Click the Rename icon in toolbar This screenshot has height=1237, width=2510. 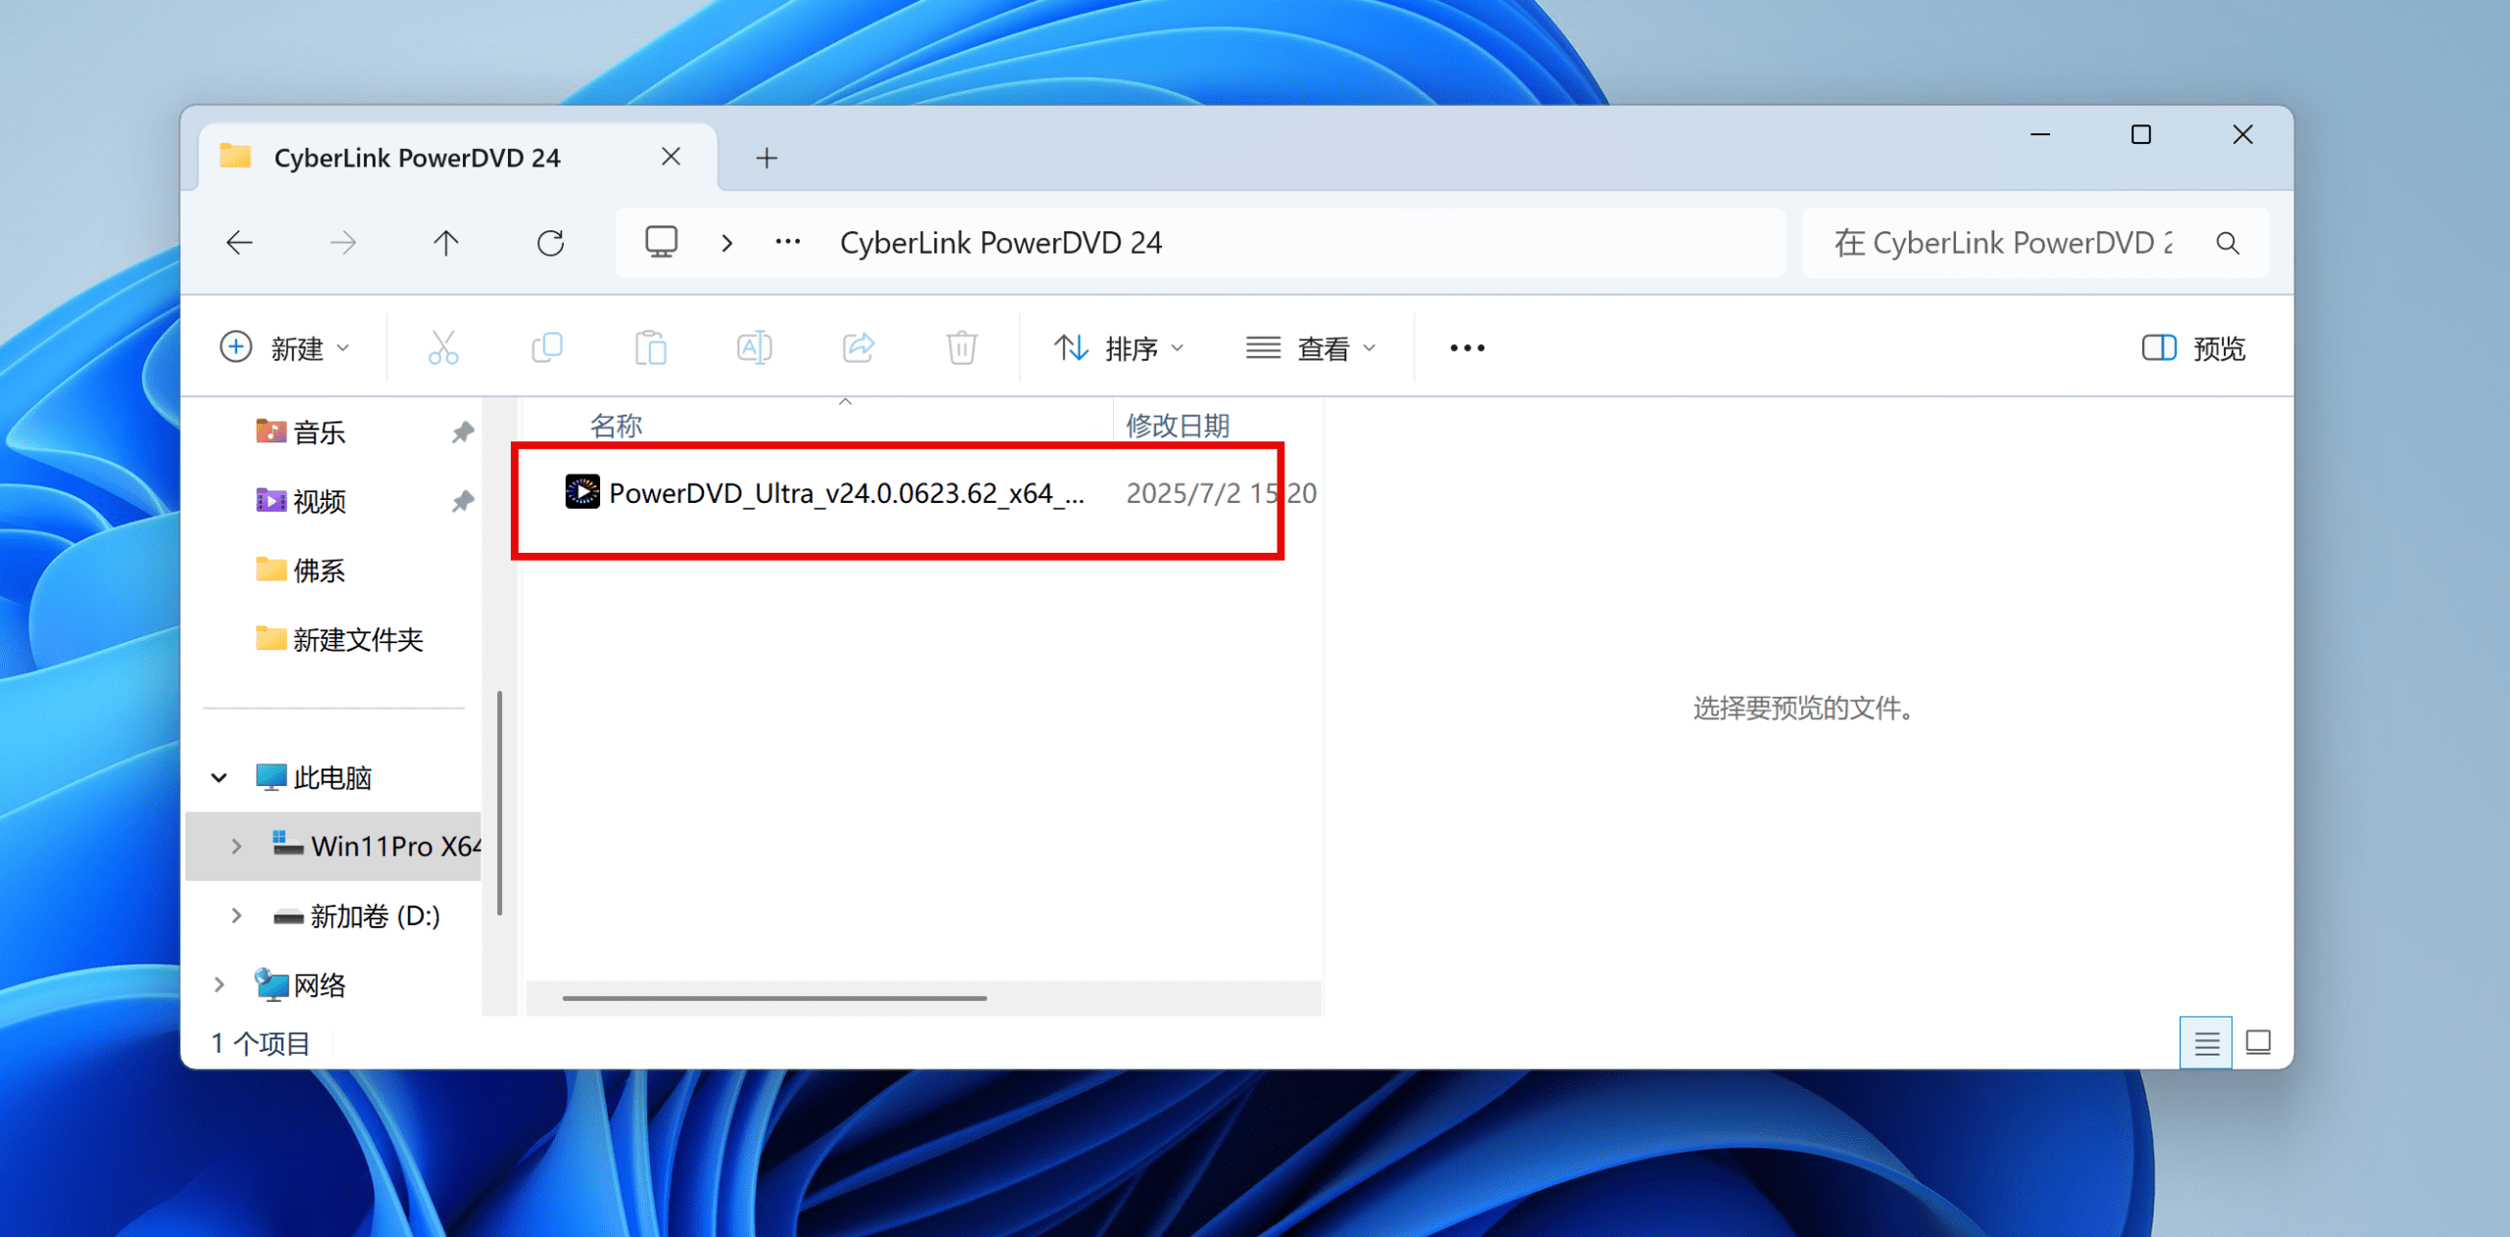tap(754, 348)
